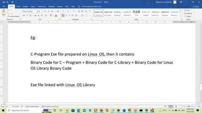The width and height of the screenshot is (202, 113).
Task: Sort the selected paragraphs
Action: (x=86, y=11)
